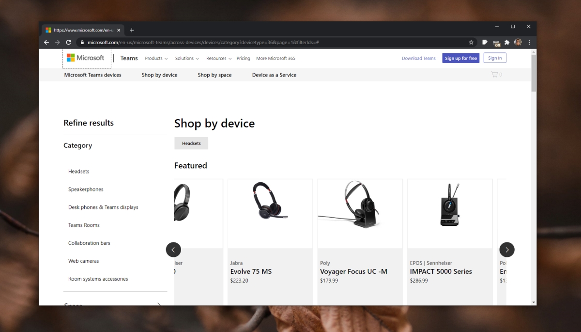Click the $179.99 price

(x=329, y=281)
